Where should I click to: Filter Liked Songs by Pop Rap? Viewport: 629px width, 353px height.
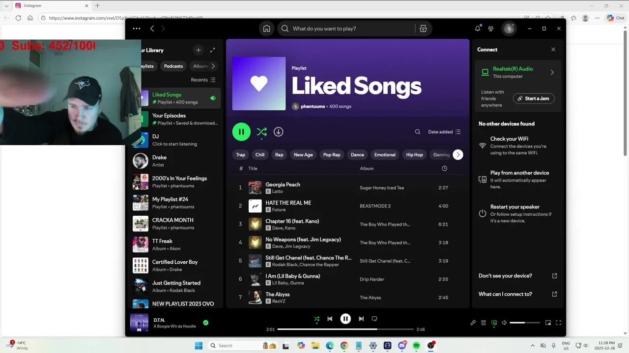tap(332, 155)
